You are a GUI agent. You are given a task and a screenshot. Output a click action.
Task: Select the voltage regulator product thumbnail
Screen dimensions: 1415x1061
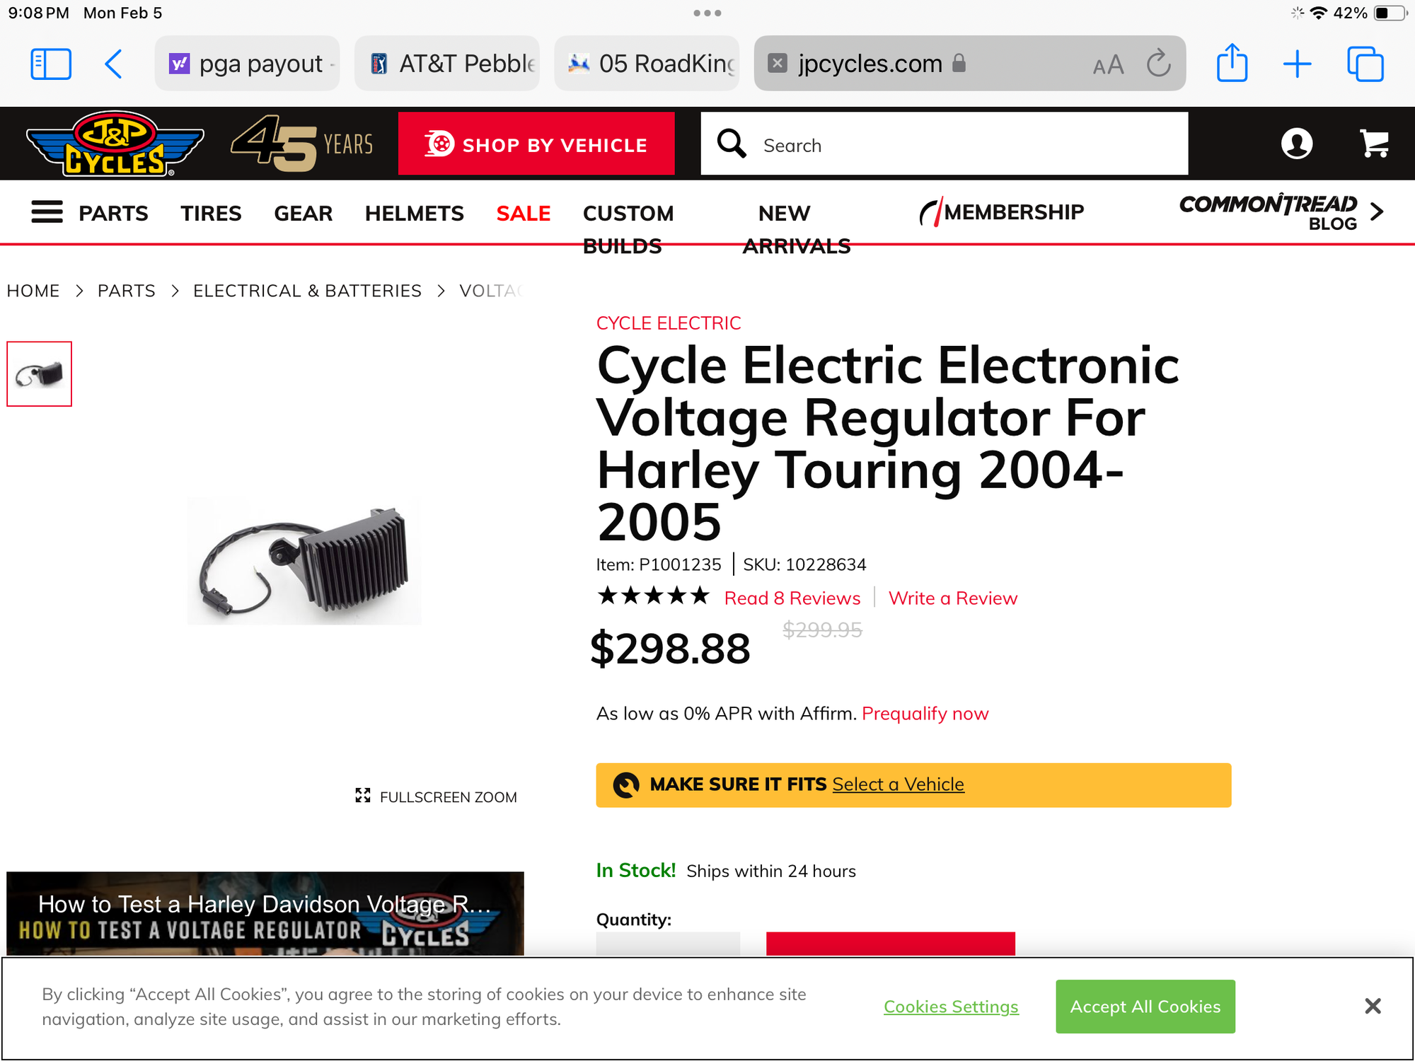coord(40,374)
